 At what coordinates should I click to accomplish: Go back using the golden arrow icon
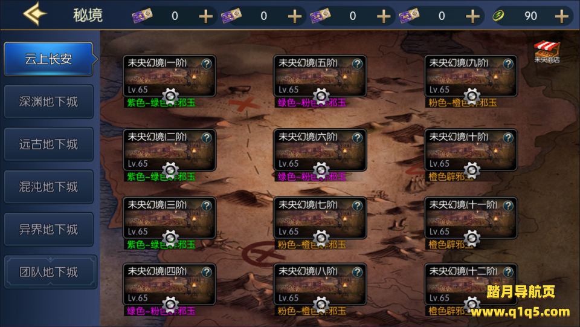click(x=35, y=14)
